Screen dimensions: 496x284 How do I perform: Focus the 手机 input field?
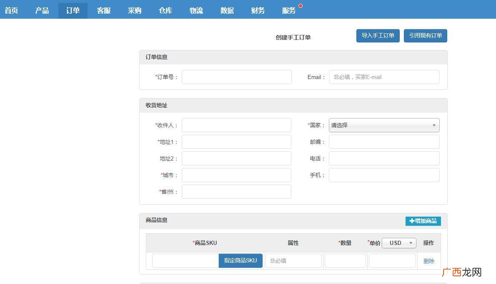[384, 175]
